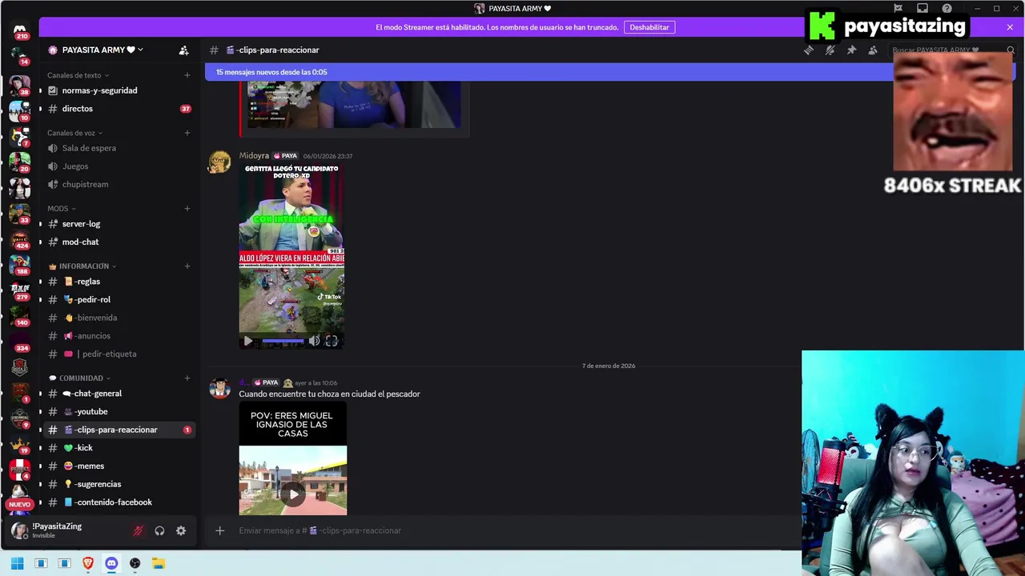Screen dimensions: 1025x576
Task: Join Sala de espera voice channel
Action: click(x=119, y=148)
